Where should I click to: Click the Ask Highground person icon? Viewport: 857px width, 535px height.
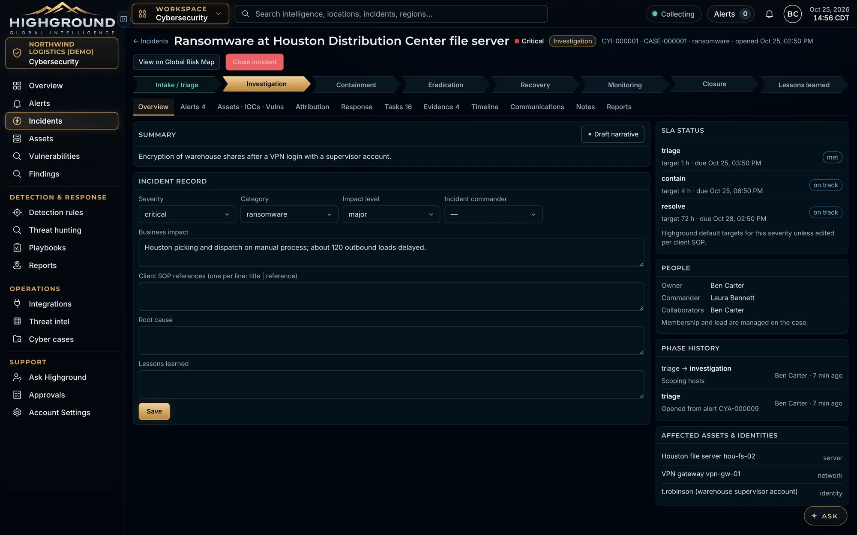tap(17, 377)
